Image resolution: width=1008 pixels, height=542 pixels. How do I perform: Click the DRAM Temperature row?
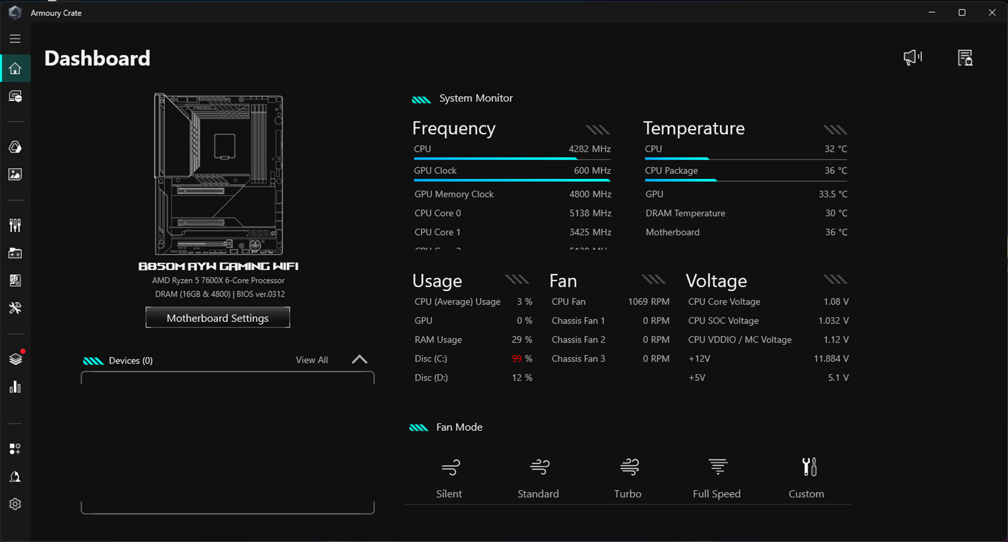tap(747, 213)
